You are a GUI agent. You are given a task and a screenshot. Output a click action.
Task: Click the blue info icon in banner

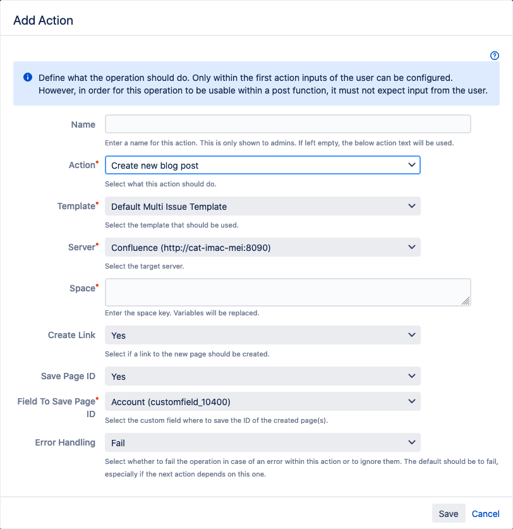pyautogui.click(x=28, y=77)
